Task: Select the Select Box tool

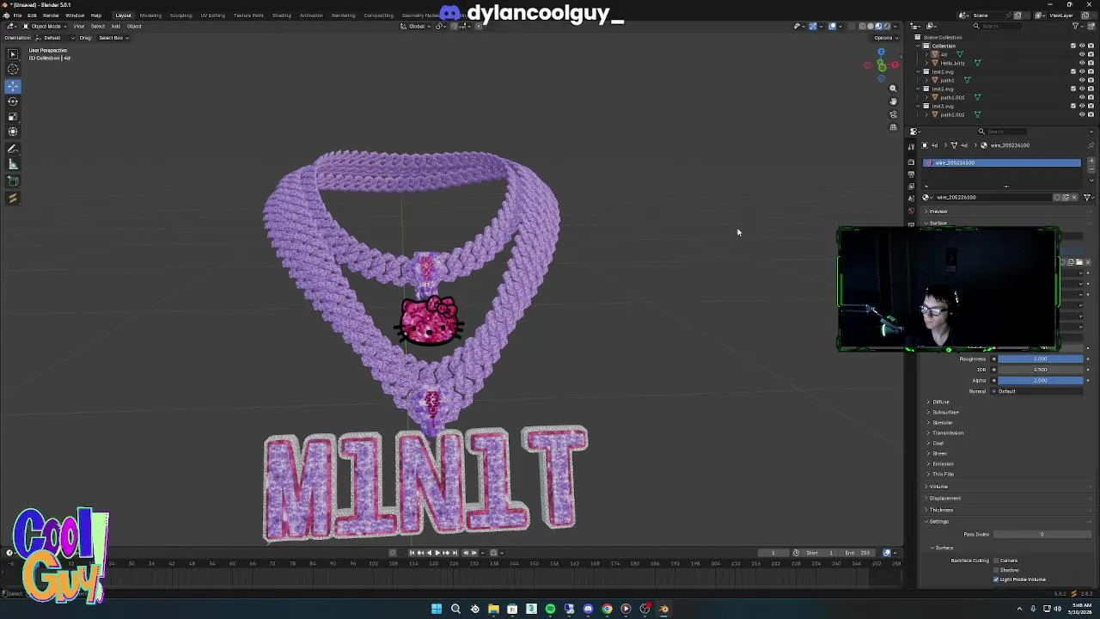Action: coord(13,54)
